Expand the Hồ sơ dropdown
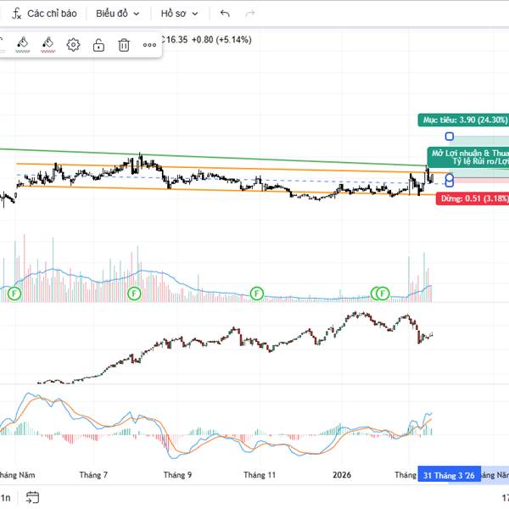 point(179,14)
